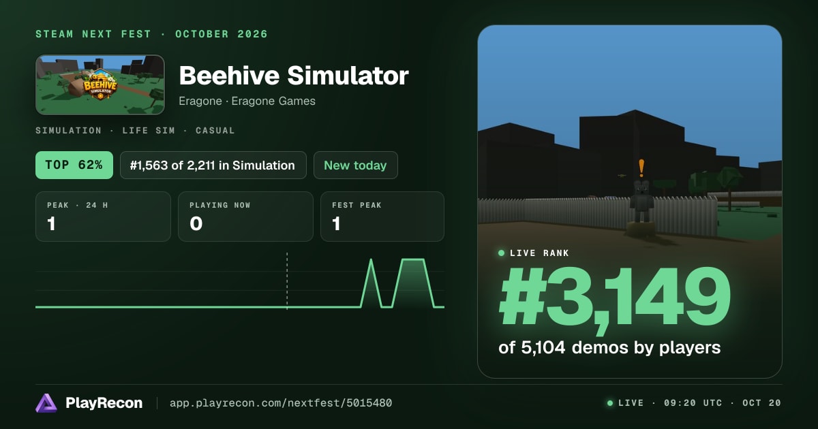Viewport: 818px width, 429px height.
Task: Click the PlayRecon purple triangle logo
Action: pos(46,403)
